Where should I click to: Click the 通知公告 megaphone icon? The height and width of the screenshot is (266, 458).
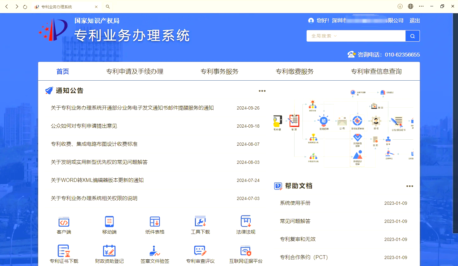coord(49,91)
